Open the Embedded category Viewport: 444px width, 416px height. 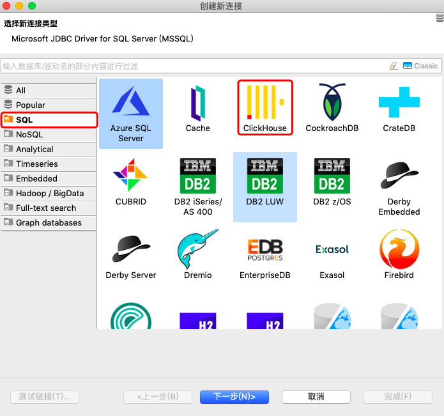49,179
